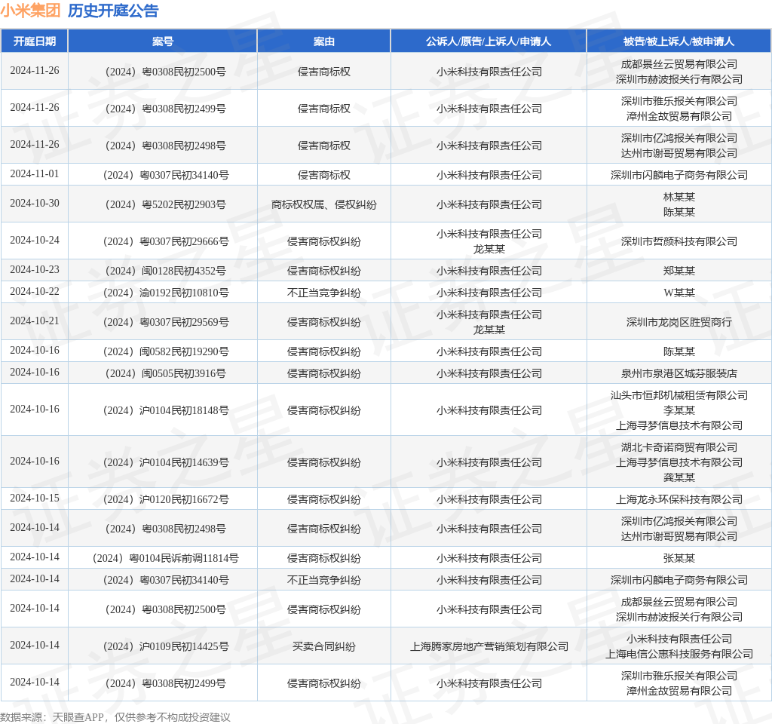Click defendant 上海电信公惠科技服务有限公司
The width and height of the screenshot is (772, 724).
tap(679, 654)
